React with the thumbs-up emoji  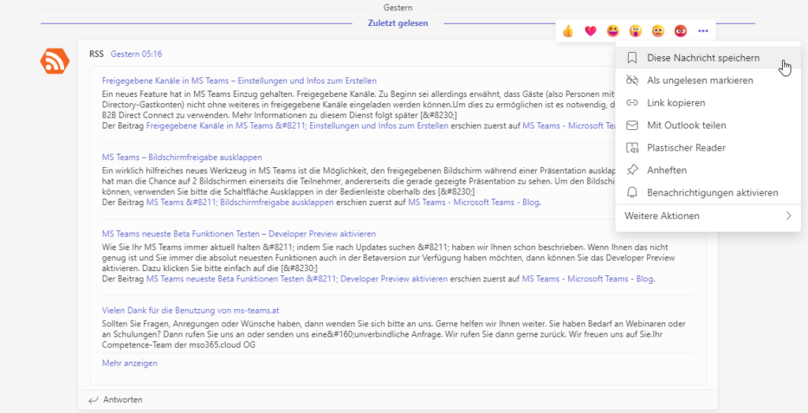point(568,32)
